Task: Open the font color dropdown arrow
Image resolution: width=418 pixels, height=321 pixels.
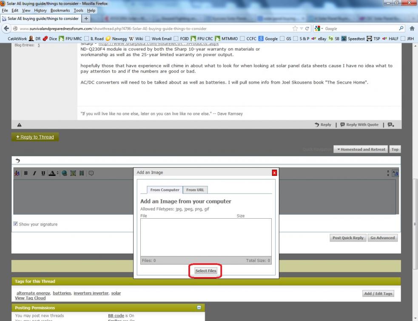Action: 58,173
